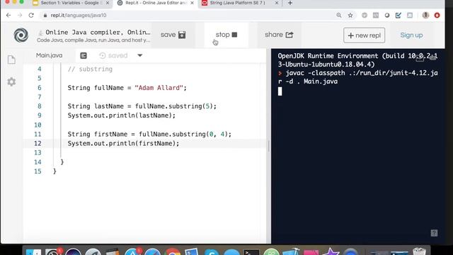Click the grey columns extension icon
The width and height of the screenshot is (453, 255).
click(x=376, y=16)
